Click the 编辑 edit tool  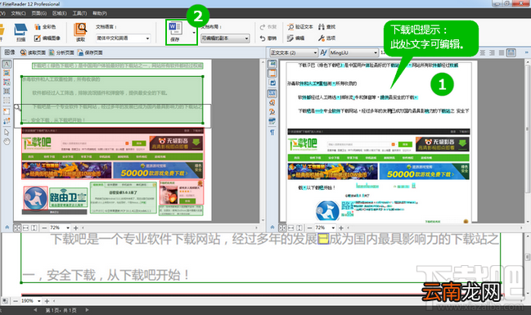pos(295,38)
